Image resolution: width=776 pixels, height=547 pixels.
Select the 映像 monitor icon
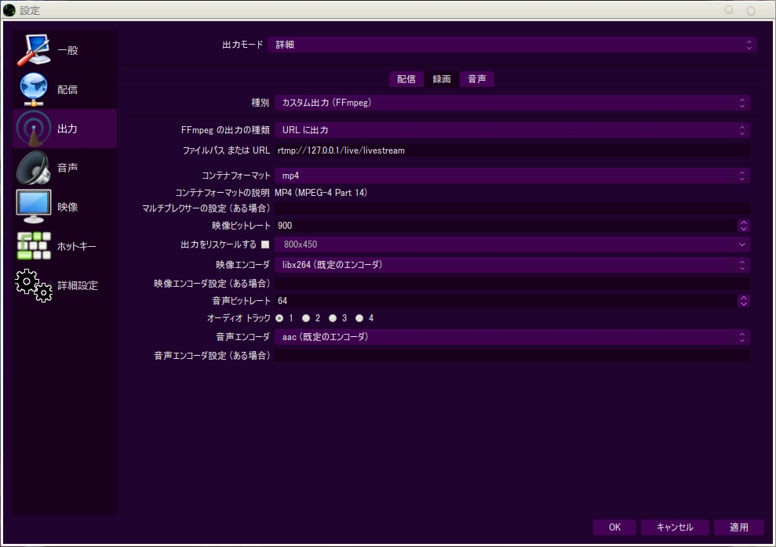point(34,207)
